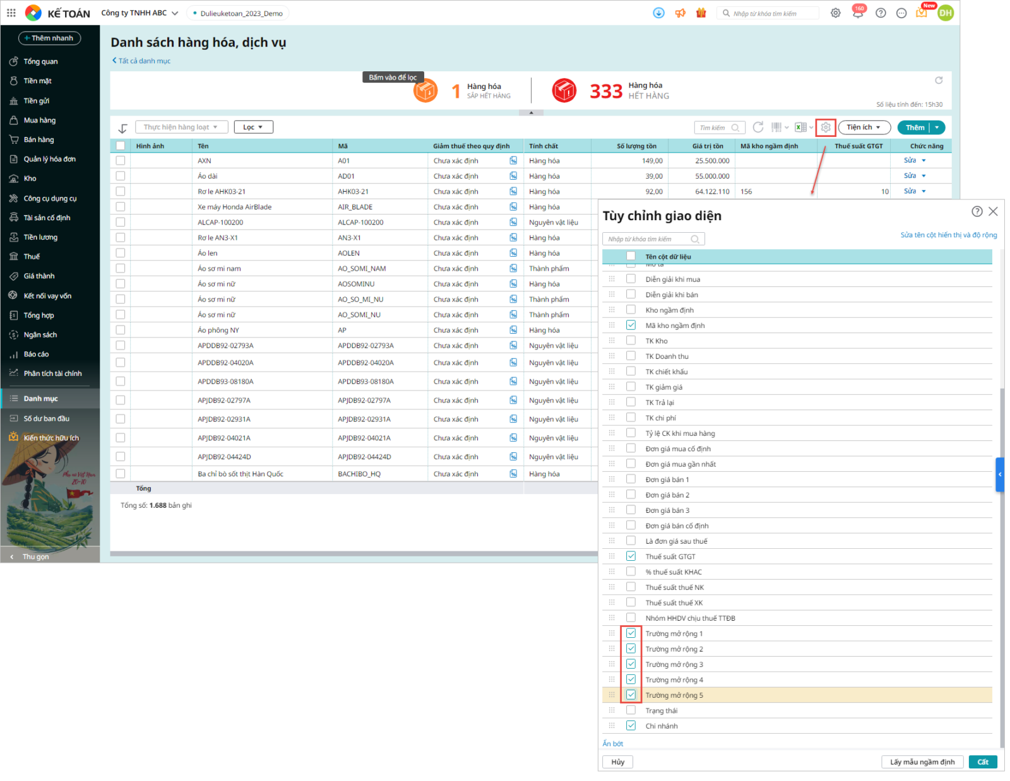Click the gift box icon in the header
The image size is (1010, 781).
tap(701, 13)
